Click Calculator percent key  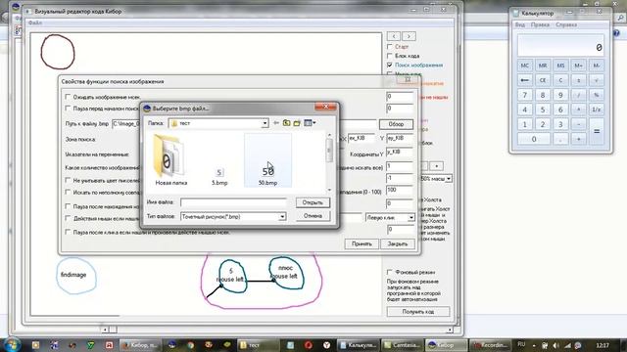(x=597, y=95)
